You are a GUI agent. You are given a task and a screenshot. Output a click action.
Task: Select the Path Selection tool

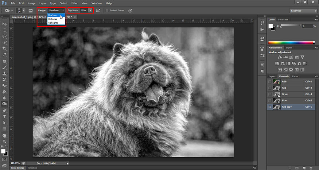coord(4,123)
